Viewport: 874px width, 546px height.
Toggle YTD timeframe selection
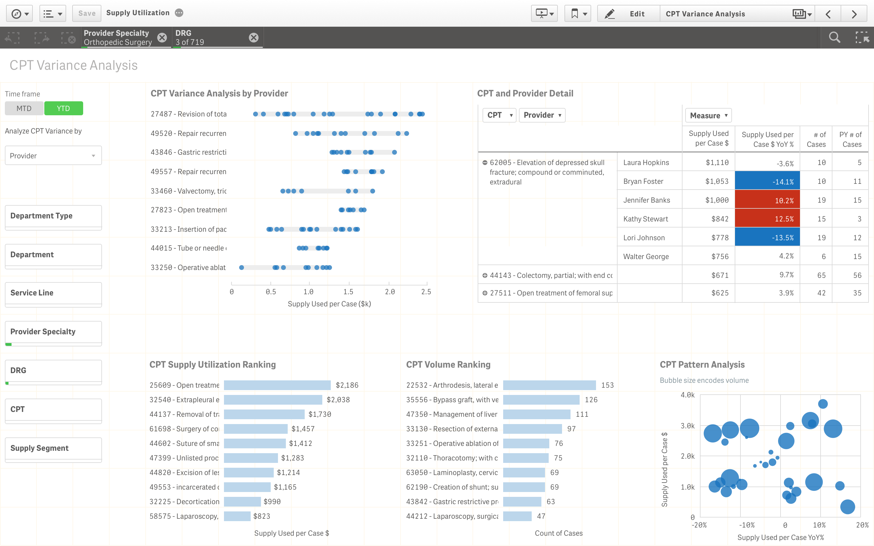pyautogui.click(x=63, y=108)
